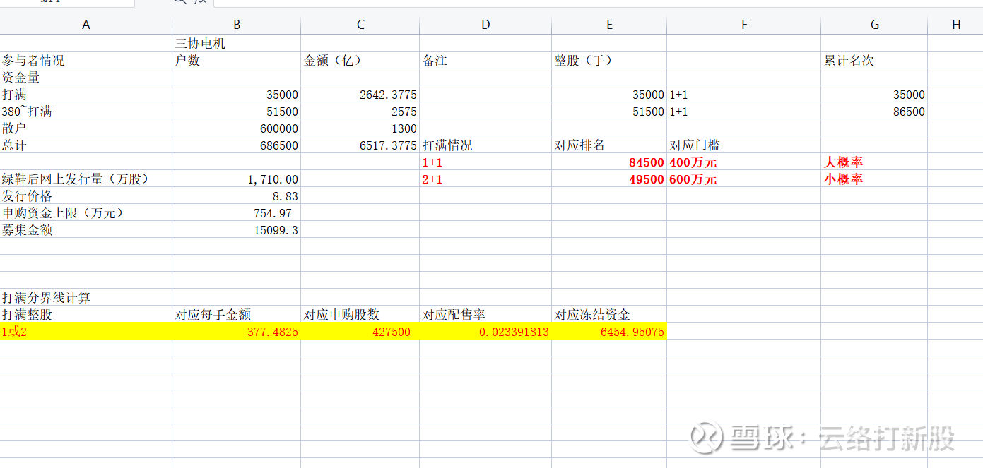The height and width of the screenshot is (468, 983).
Task: Click the 对应配售率 header cell
Action: 485,314
